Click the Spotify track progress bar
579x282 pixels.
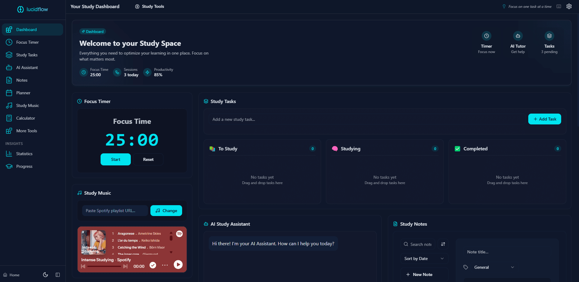pyautogui.click(x=104, y=266)
